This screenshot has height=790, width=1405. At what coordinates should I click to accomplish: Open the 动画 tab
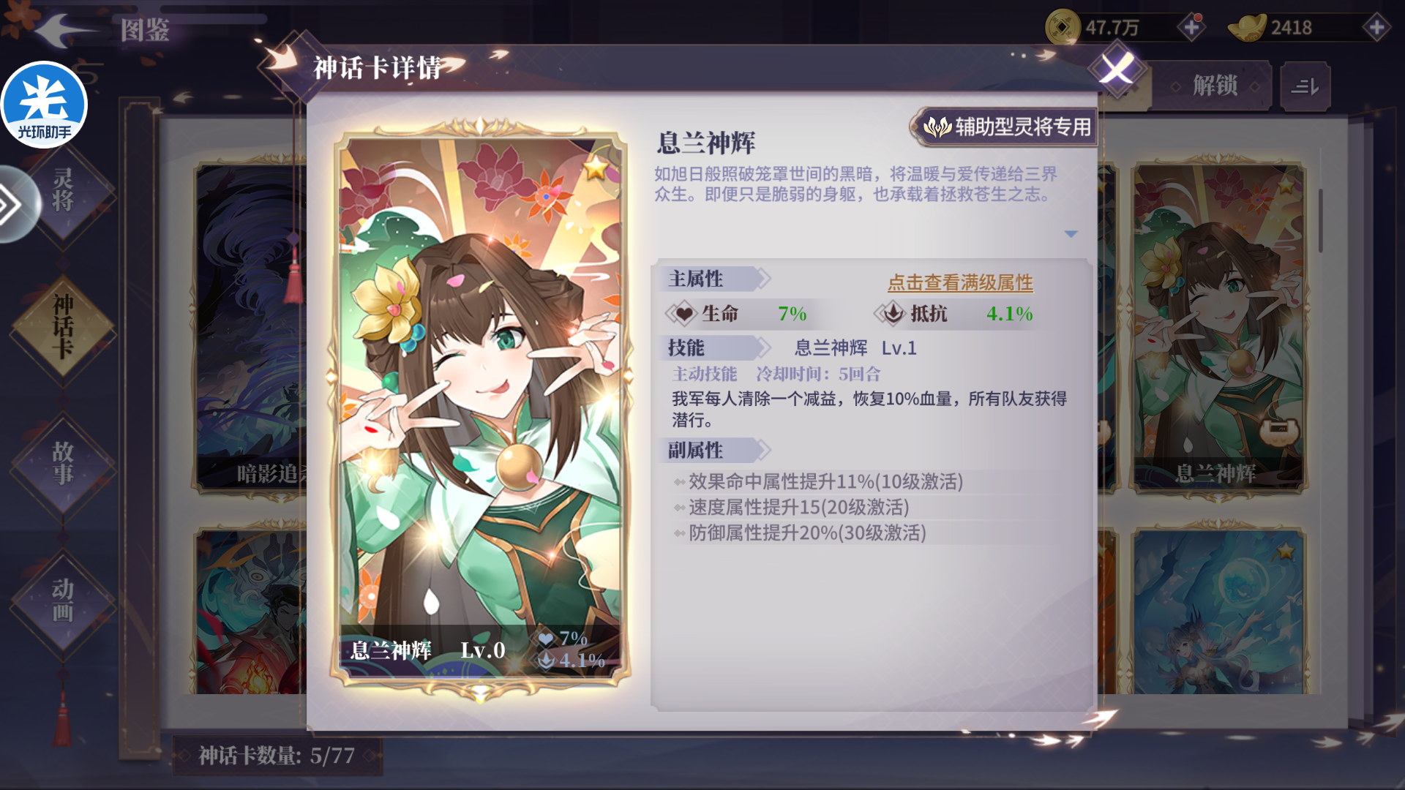(63, 601)
